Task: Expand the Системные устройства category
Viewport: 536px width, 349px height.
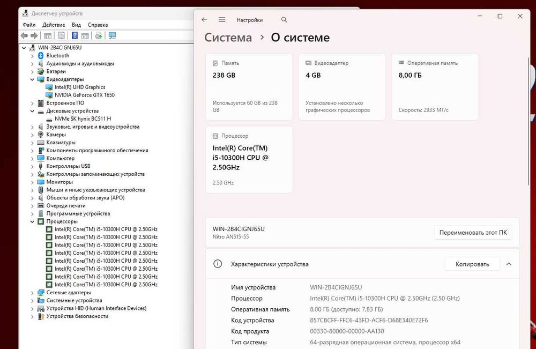Action: [32, 300]
